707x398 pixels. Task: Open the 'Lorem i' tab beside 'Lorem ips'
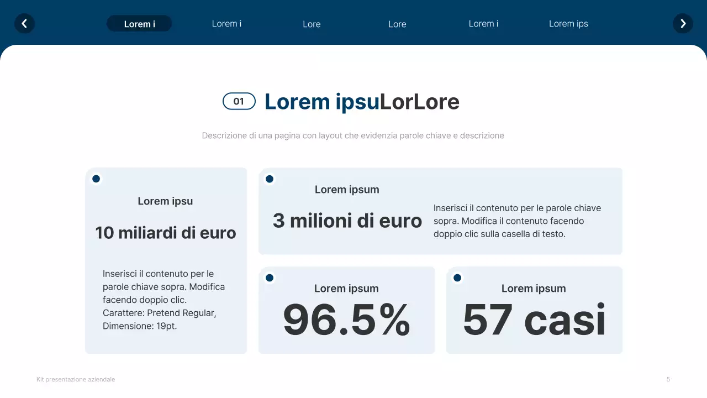pos(483,23)
